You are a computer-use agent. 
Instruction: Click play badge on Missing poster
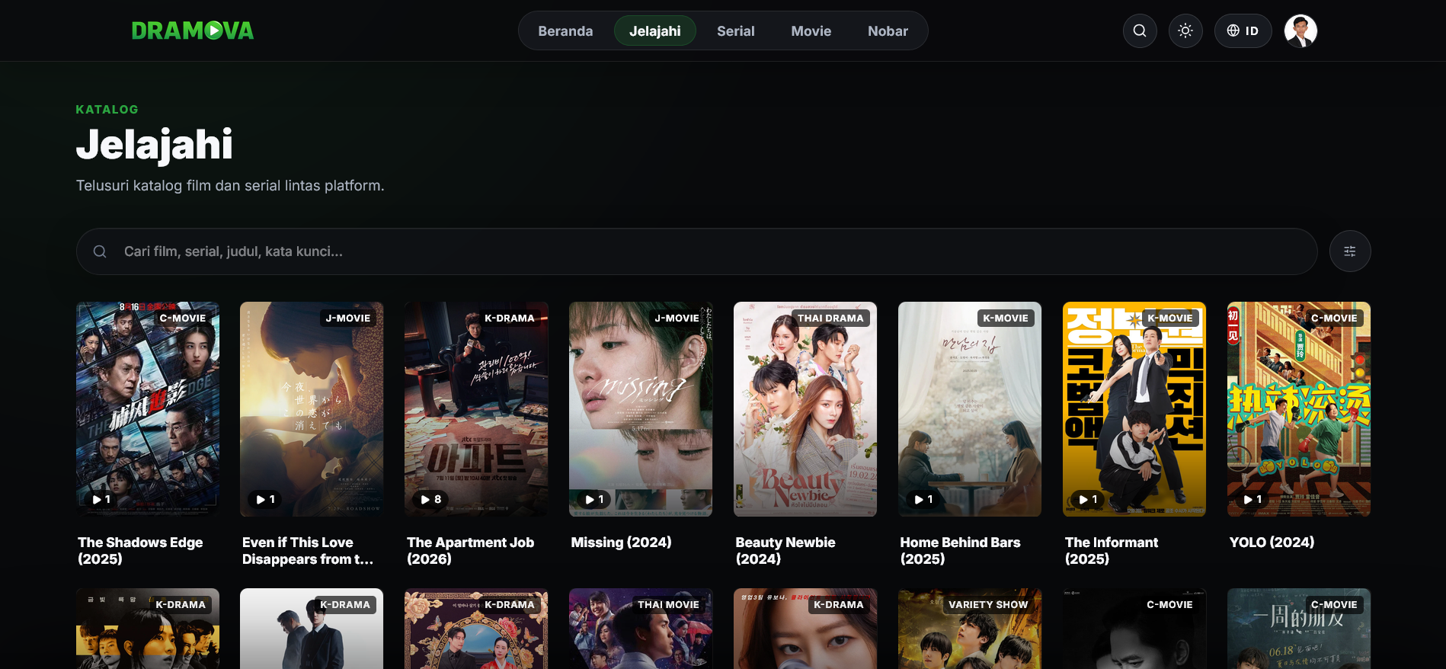pos(595,499)
